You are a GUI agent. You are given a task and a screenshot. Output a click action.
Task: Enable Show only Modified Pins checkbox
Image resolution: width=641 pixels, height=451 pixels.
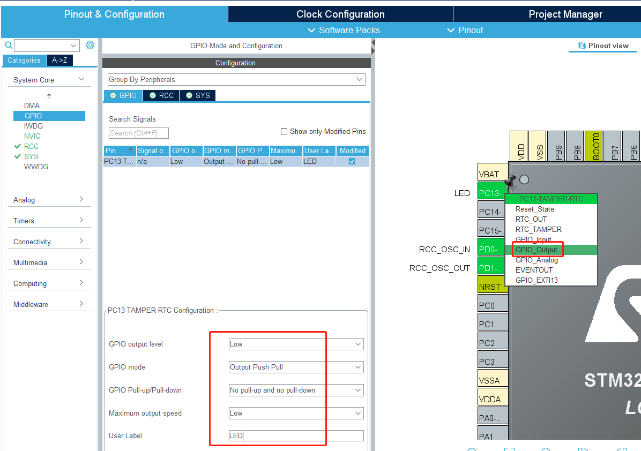[x=284, y=131]
